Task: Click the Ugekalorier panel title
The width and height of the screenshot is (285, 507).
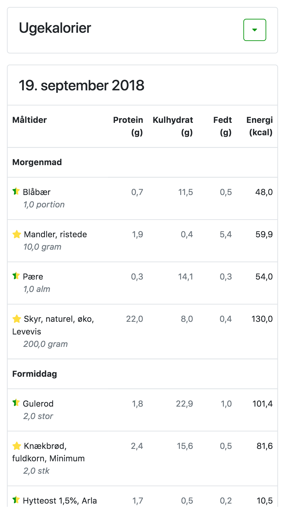Action: coord(55,28)
